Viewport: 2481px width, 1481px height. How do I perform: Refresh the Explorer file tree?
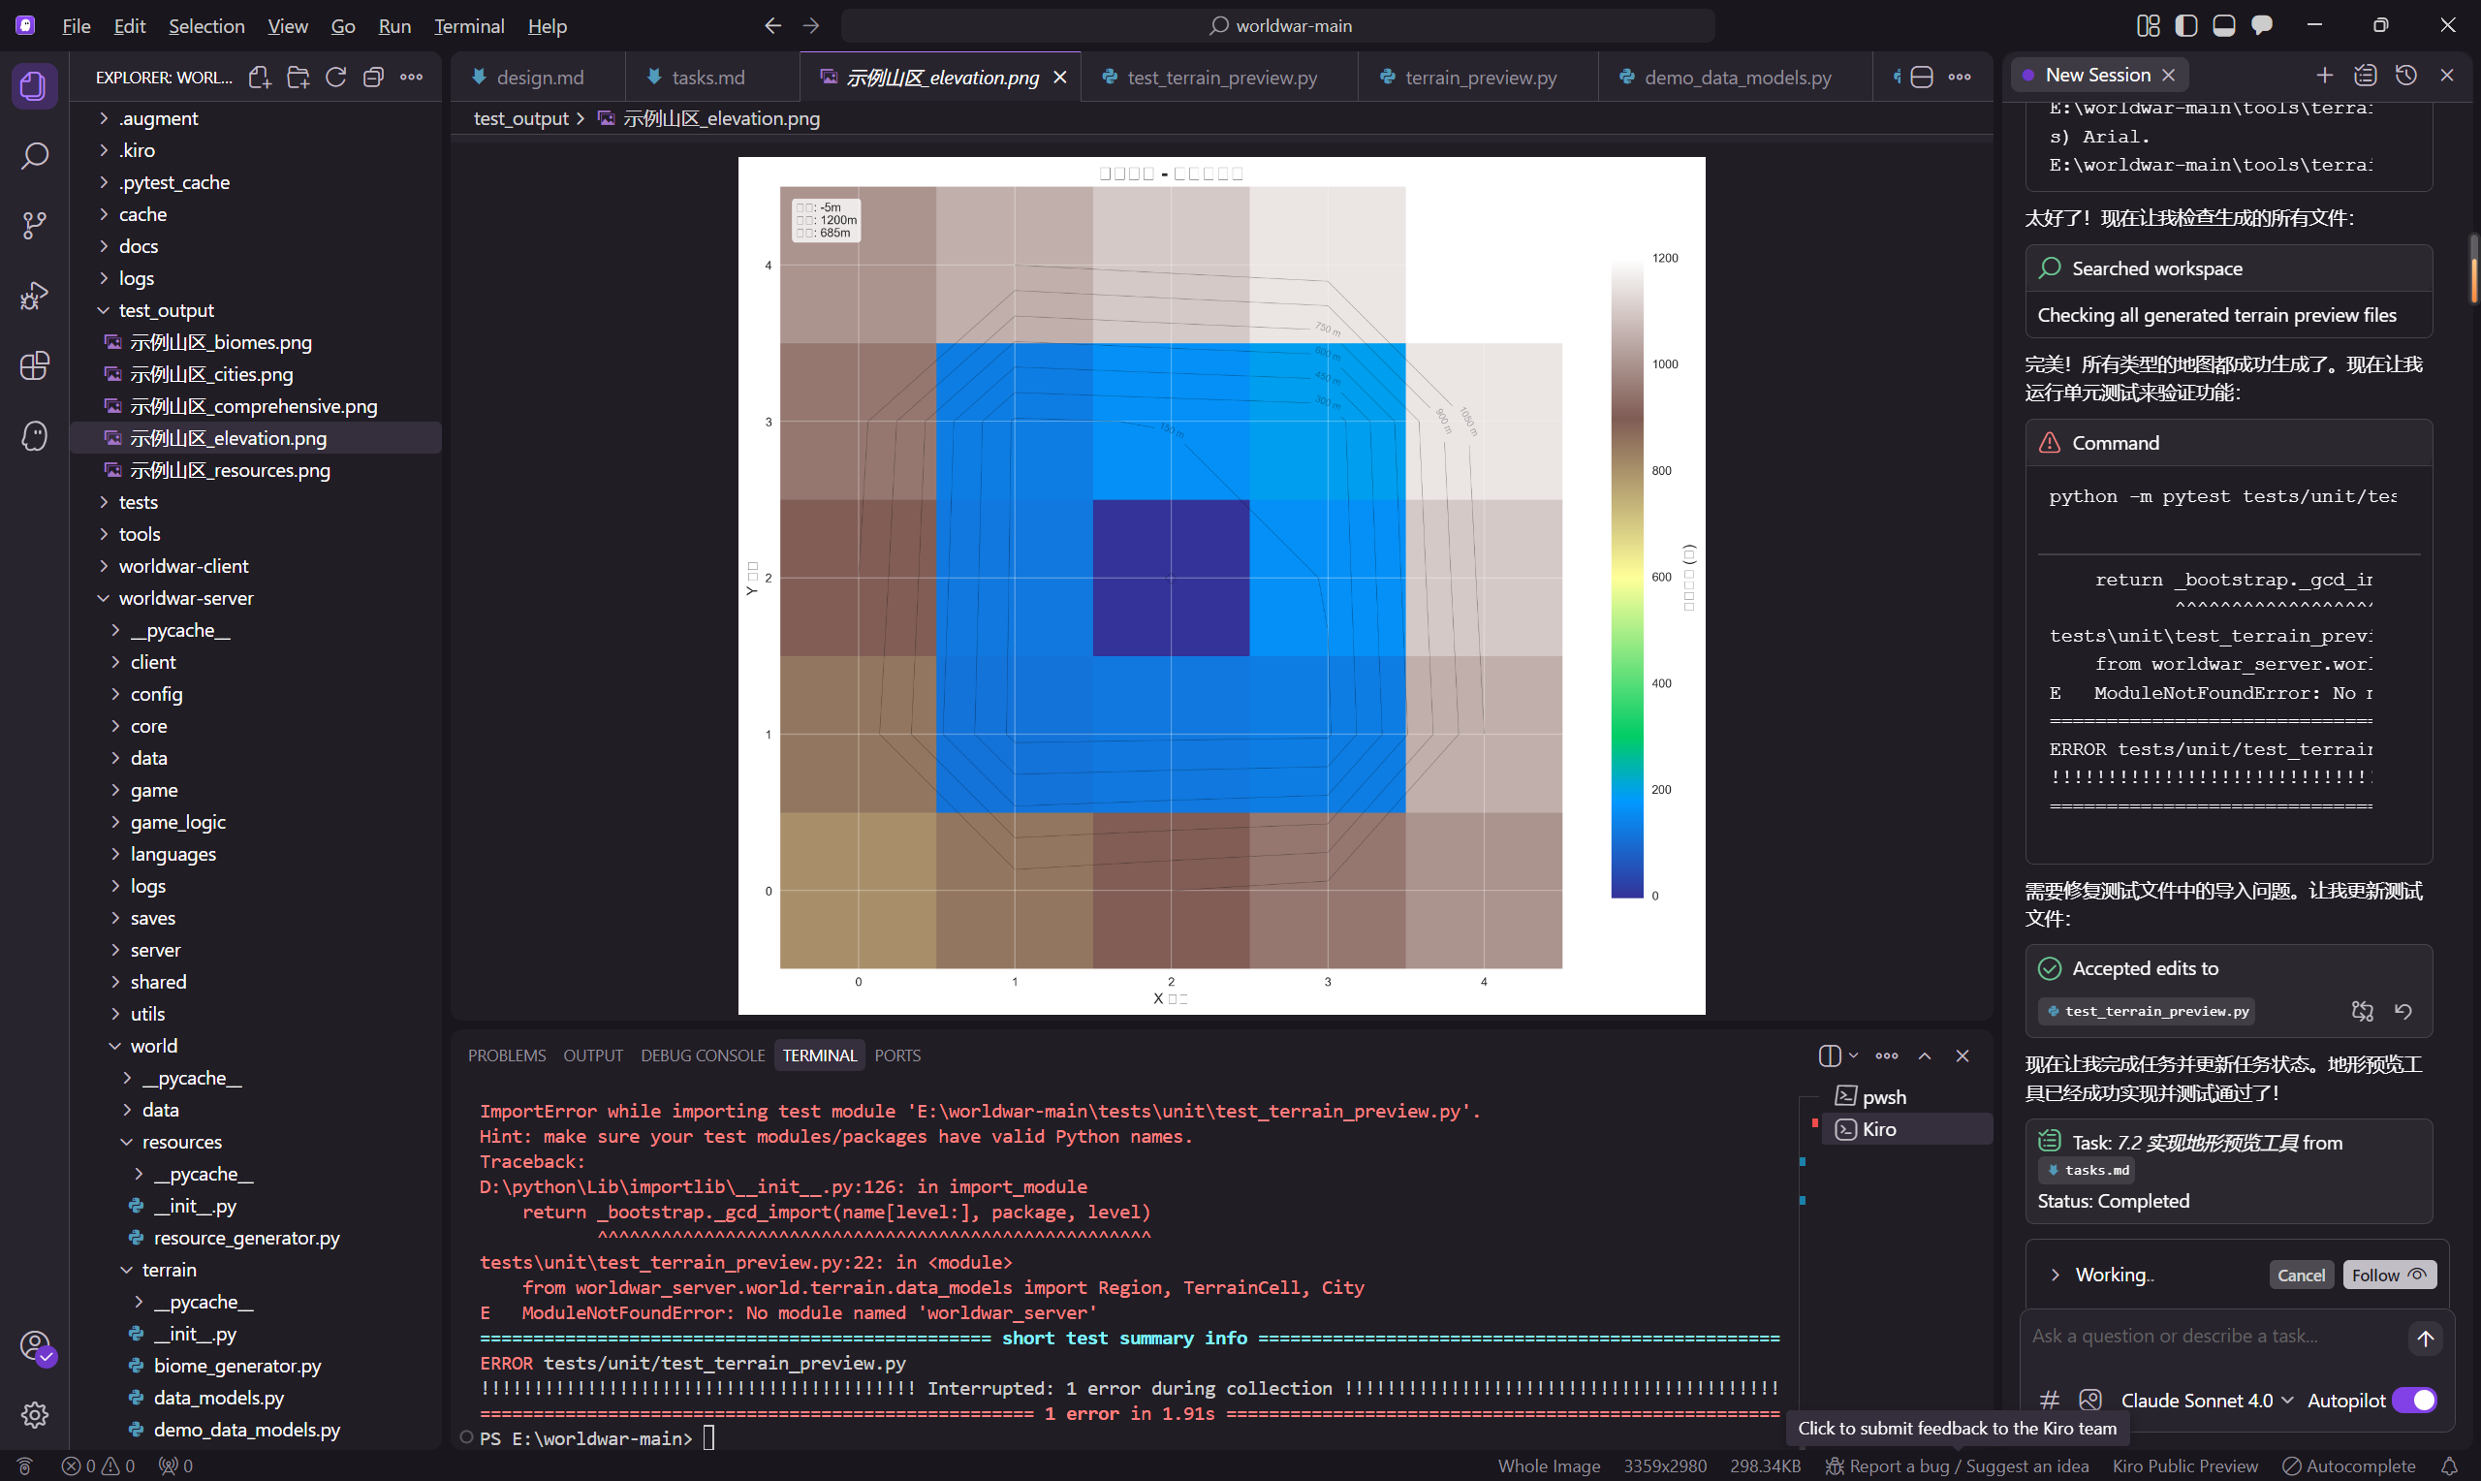click(335, 77)
